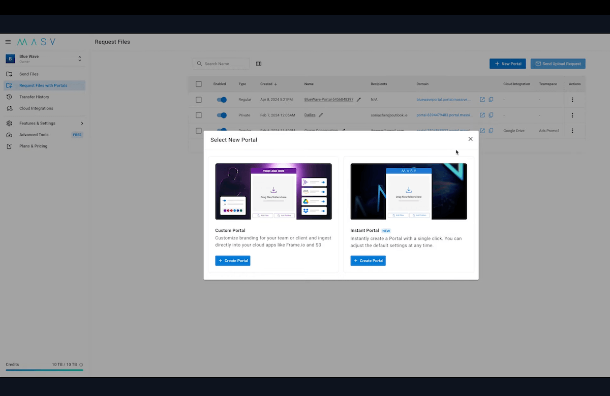Click the Search Name input field
Screen dimensions: 610x396
225,64
